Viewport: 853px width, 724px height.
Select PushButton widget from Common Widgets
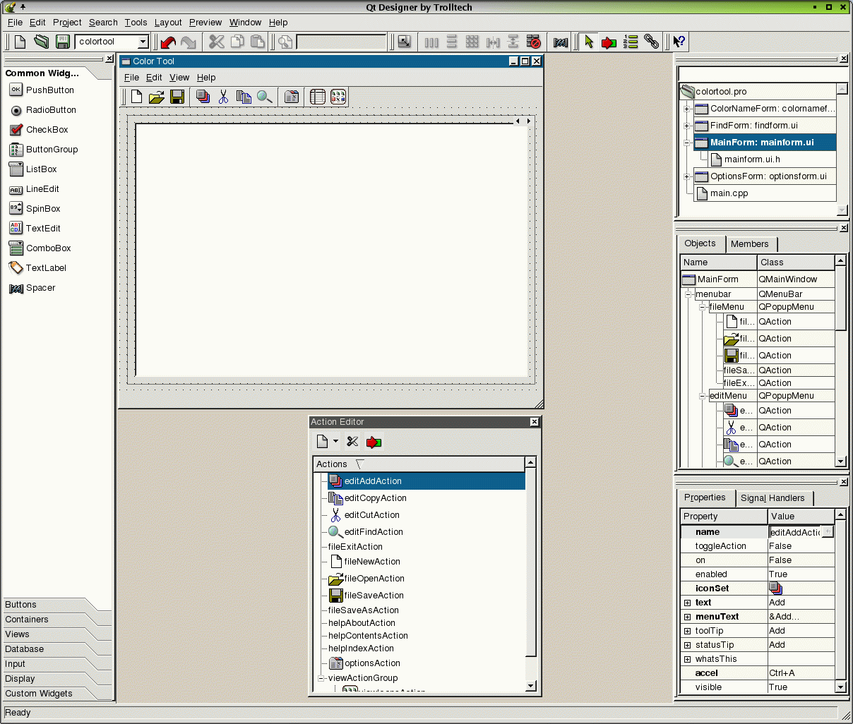click(49, 90)
